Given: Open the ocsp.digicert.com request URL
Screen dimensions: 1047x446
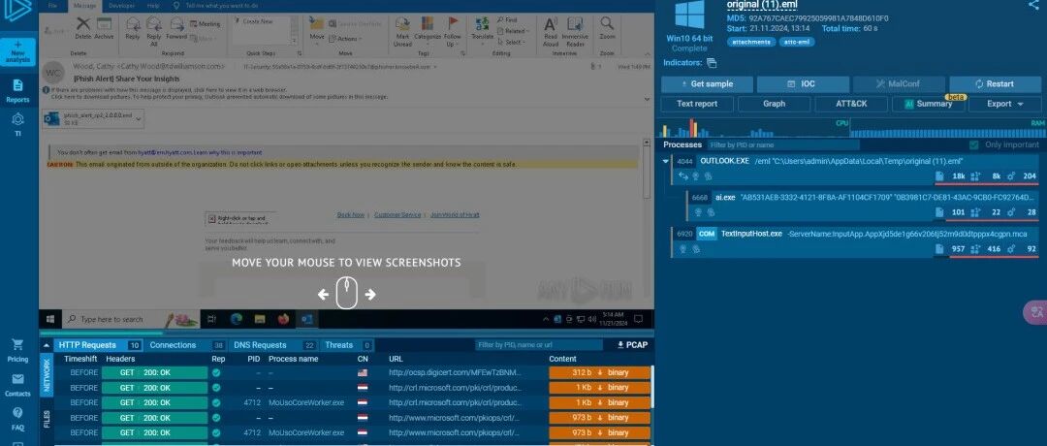Looking at the screenshot, I should point(455,372).
